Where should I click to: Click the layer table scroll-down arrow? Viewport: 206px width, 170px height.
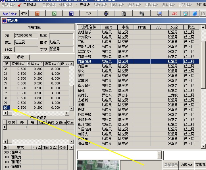point(72,109)
